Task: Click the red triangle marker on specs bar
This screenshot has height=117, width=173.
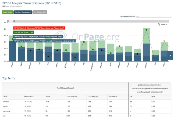Action: (x=164, y=41)
